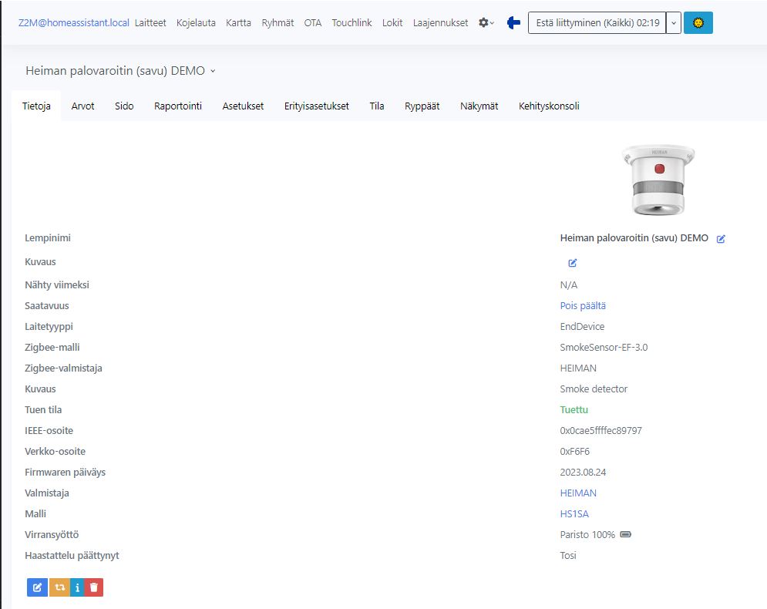The width and height of the screenshot is (767, 609).
Task: Click the EndDevice device type value
Action: pyautogui.click(x=582, y=326)
